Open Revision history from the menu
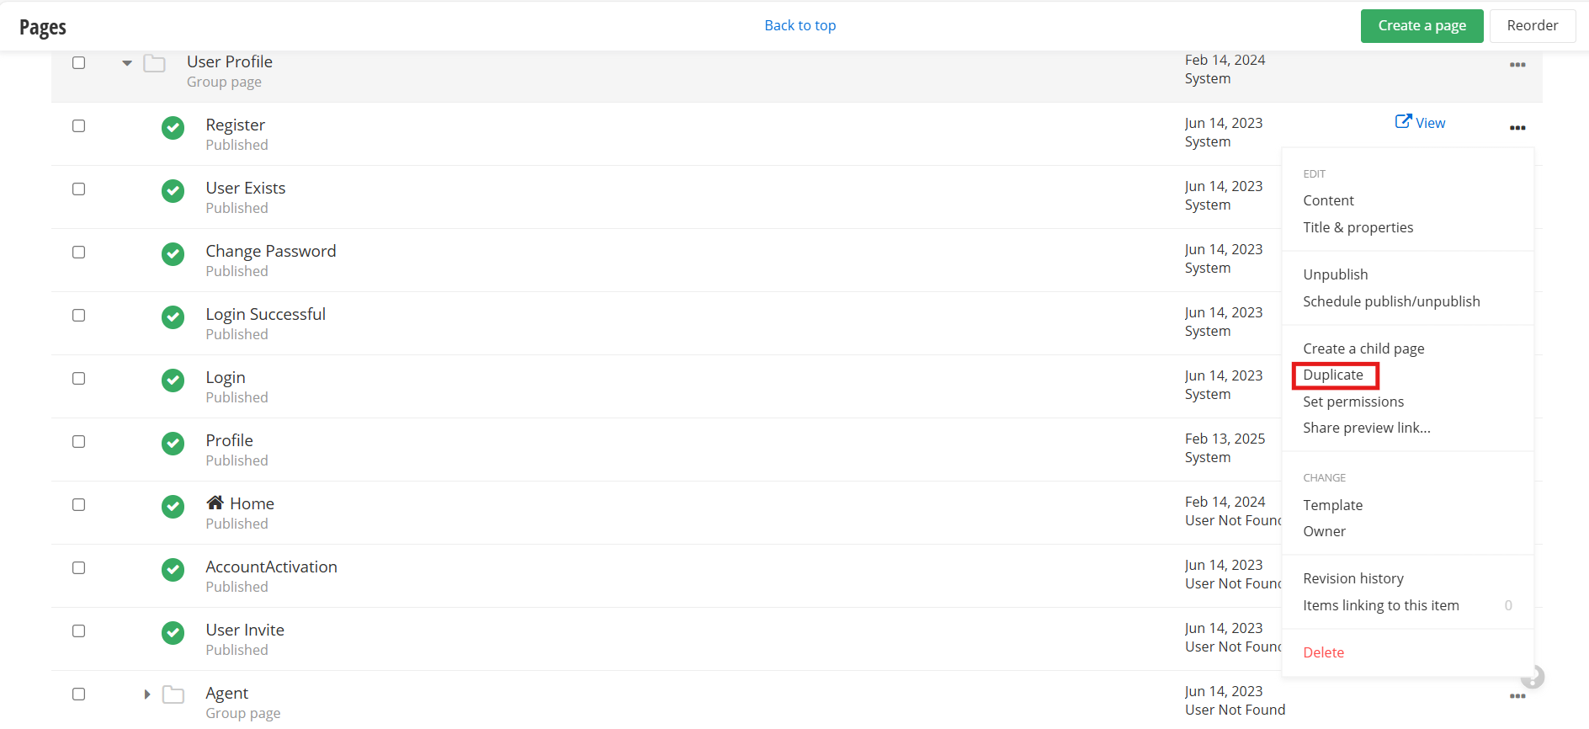Viewport: 1589px width, 729px height. pyautogui.click(x=1353, y=578)
